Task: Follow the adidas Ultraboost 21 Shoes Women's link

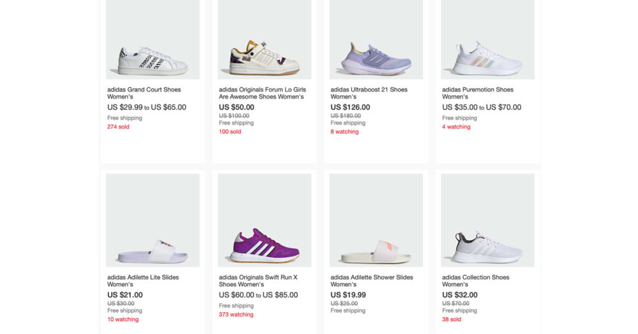Action: 369,93
